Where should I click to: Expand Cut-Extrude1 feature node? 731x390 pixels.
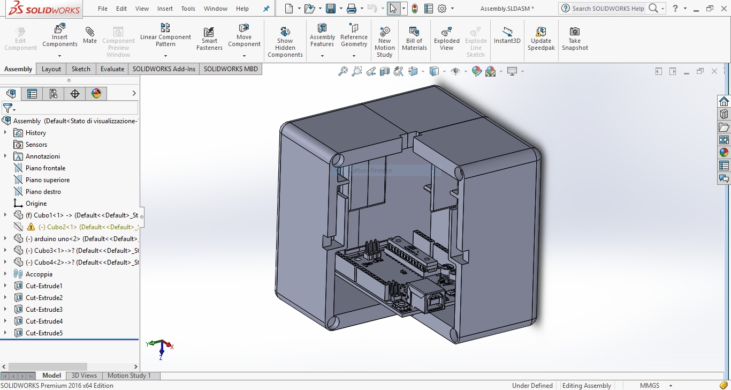coord(5,286)
